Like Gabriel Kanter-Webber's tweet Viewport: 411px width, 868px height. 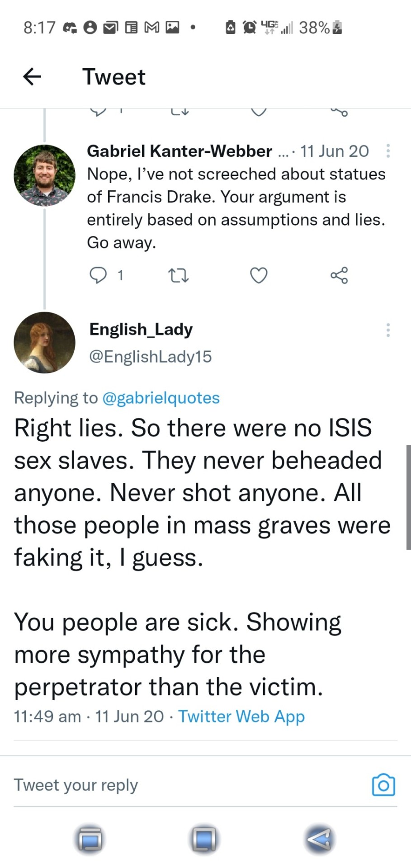click(259, 275)
